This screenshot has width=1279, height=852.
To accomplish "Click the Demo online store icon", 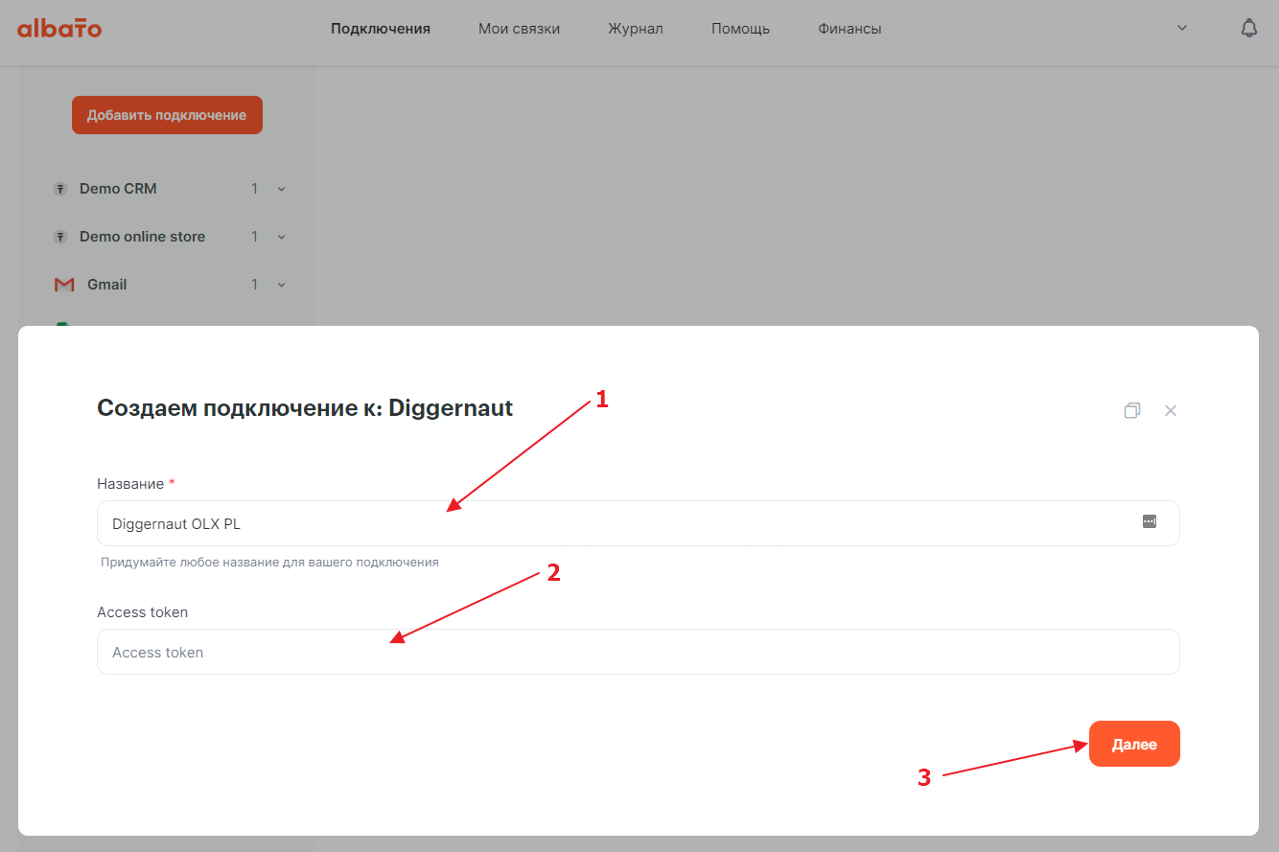I will pos(59,237).
